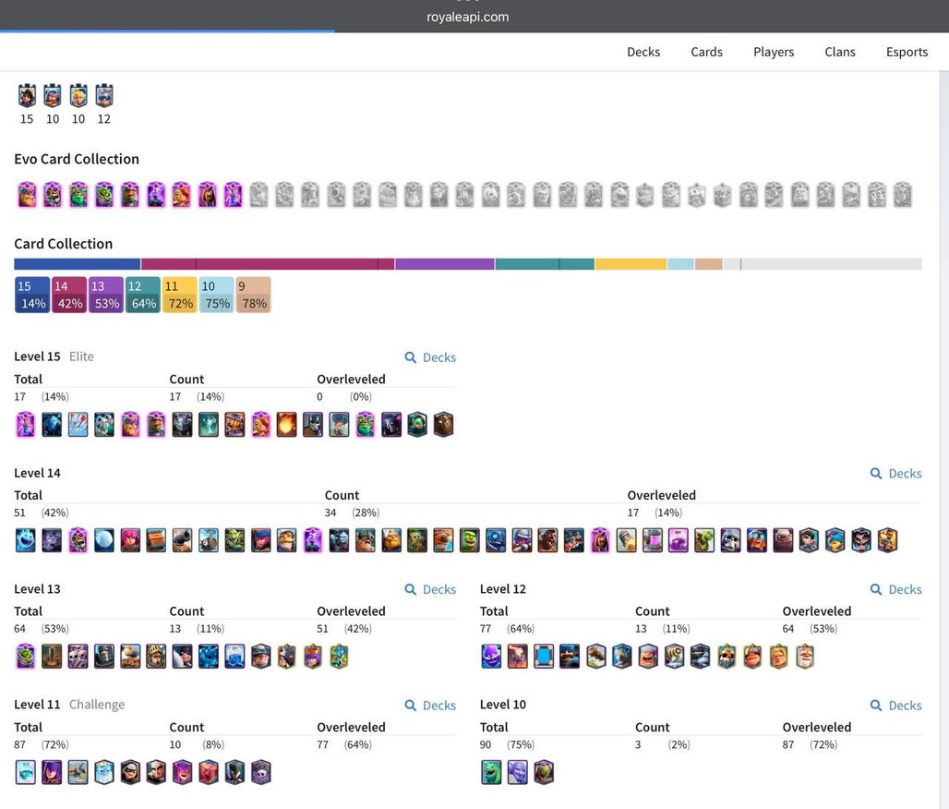949x809 pixels.
Task: Click the Giant Snowball card in Level 14
Action: click(x=104, y=540)
